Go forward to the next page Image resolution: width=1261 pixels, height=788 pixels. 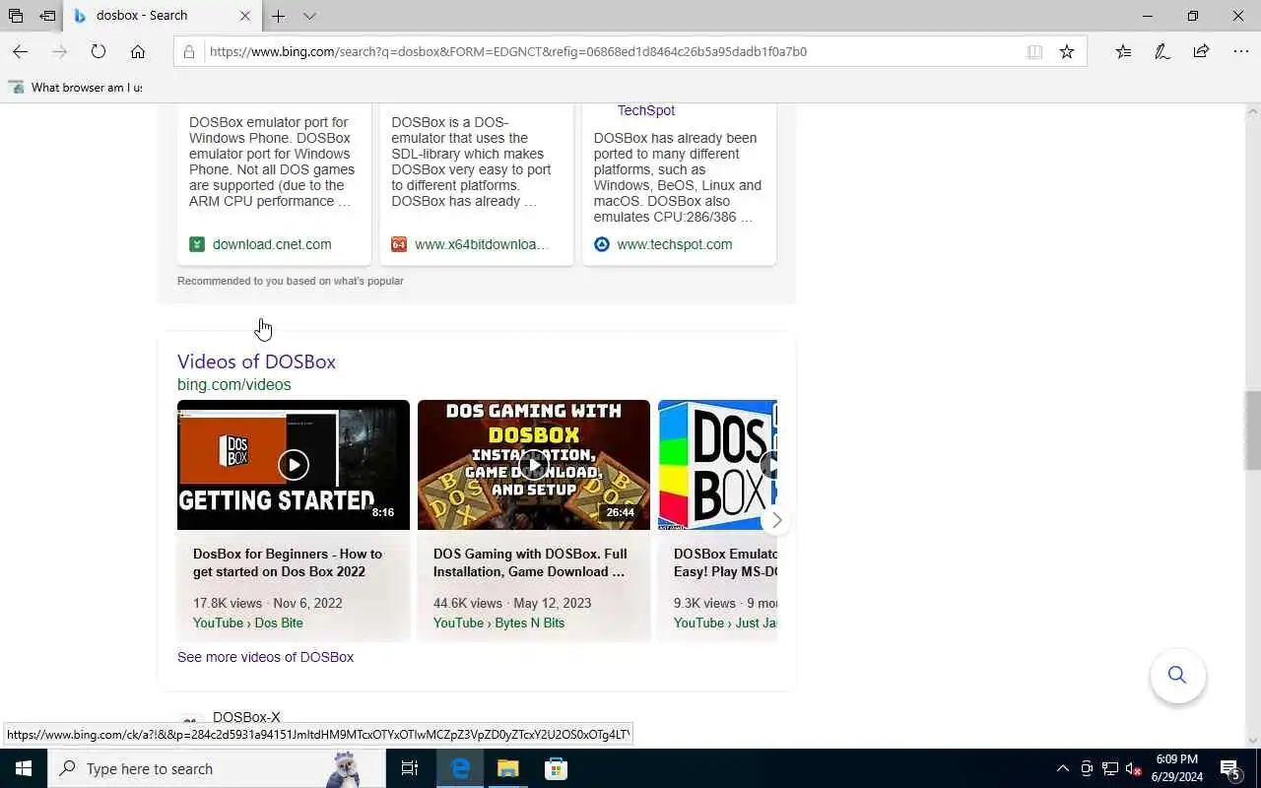coord(59,51)
